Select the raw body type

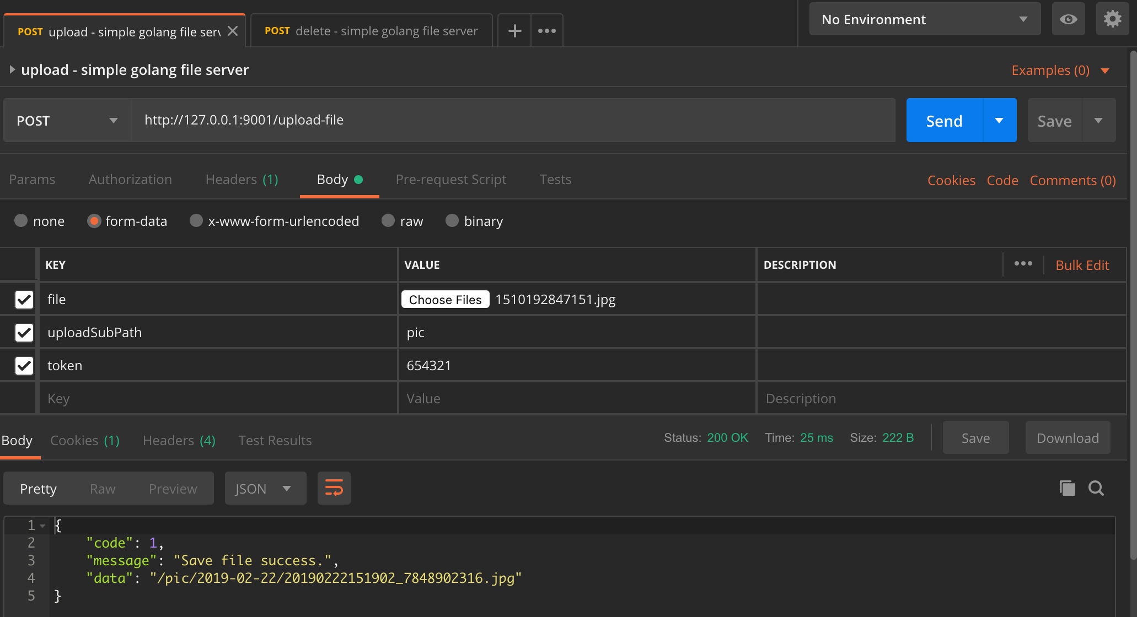point(388,221)
